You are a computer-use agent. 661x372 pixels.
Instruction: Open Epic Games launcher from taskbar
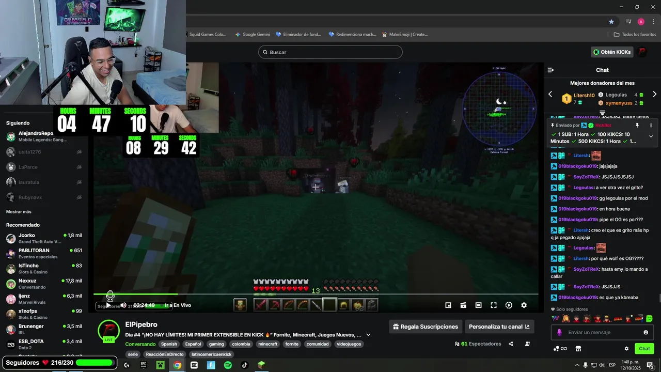coord(144,365)
